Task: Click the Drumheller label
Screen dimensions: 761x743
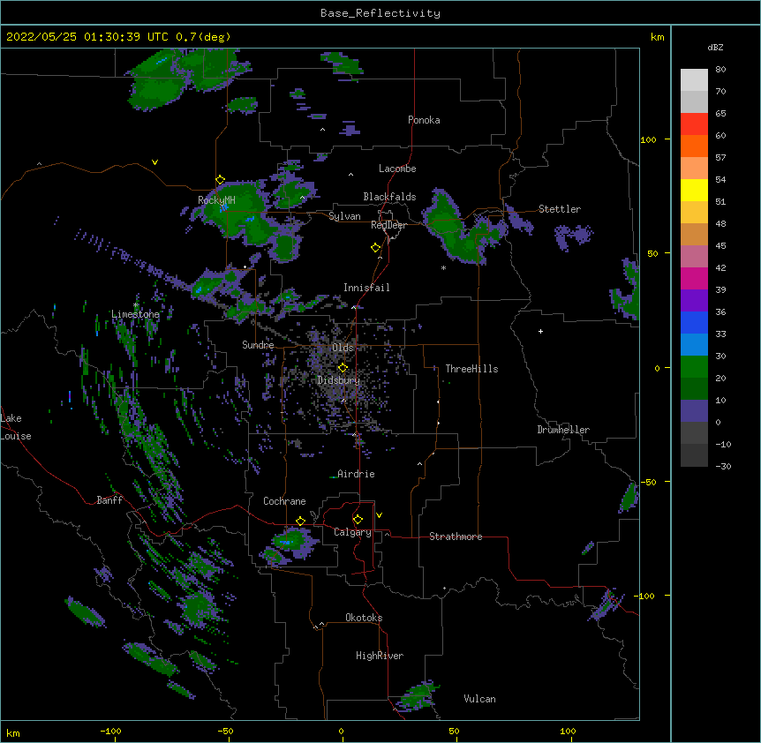Action: coord(563,430)
